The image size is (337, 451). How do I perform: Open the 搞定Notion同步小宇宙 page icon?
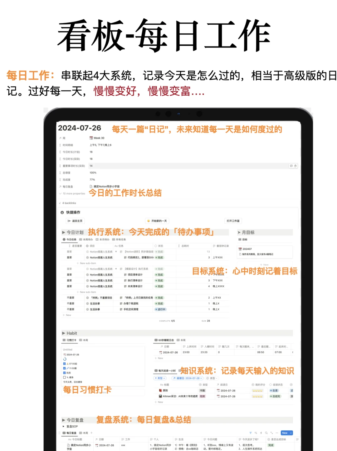click(x=91, y=187)
